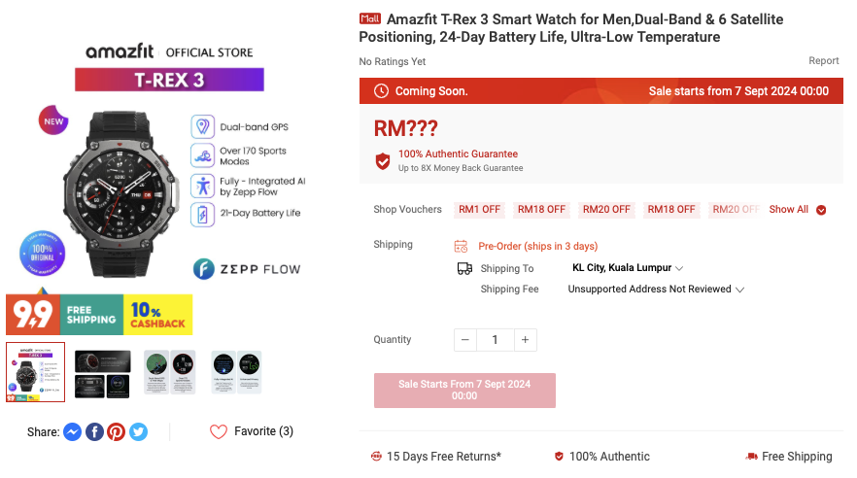Click the quantity input field
The image size is (857, 478).
coord(496,340)
